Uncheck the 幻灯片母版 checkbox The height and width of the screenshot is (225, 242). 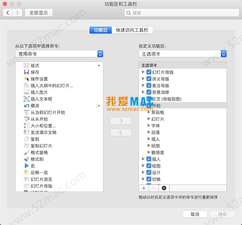pyautogui.click(x=149, y=72)
